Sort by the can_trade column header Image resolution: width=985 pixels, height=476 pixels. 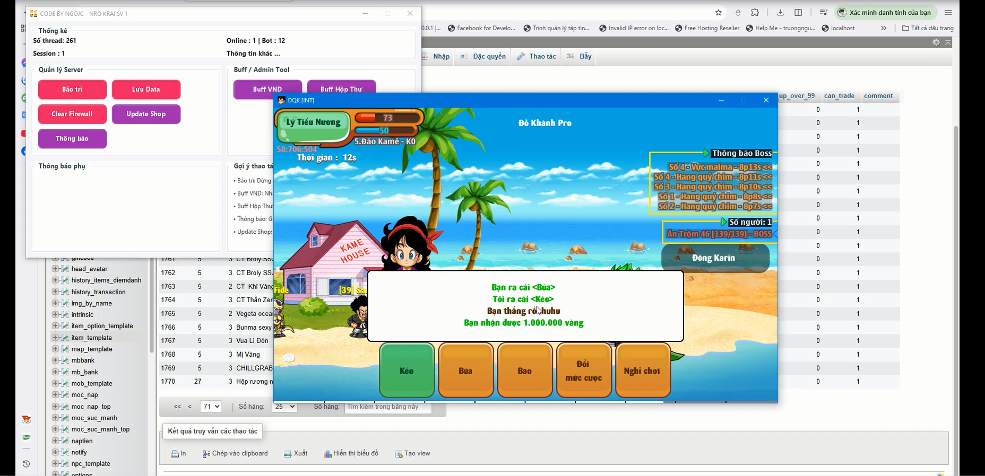tap(839, 96)
